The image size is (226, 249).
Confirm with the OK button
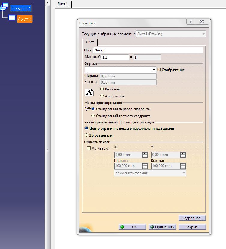click(x=132, y=227)
